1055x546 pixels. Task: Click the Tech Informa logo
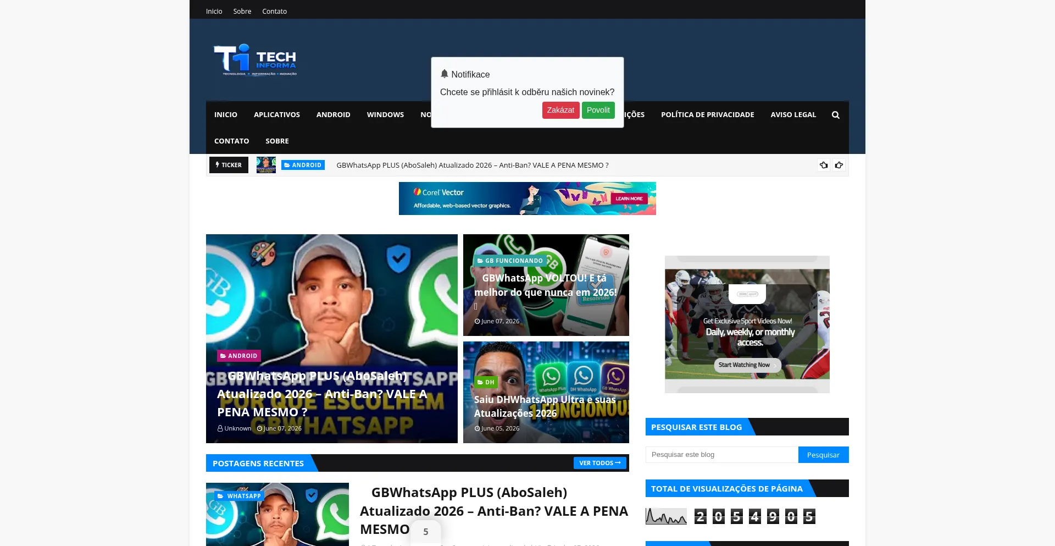point(256,60)
